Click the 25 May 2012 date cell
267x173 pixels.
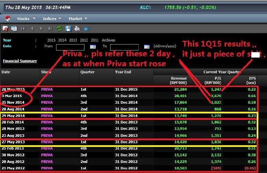click(13, 168)
